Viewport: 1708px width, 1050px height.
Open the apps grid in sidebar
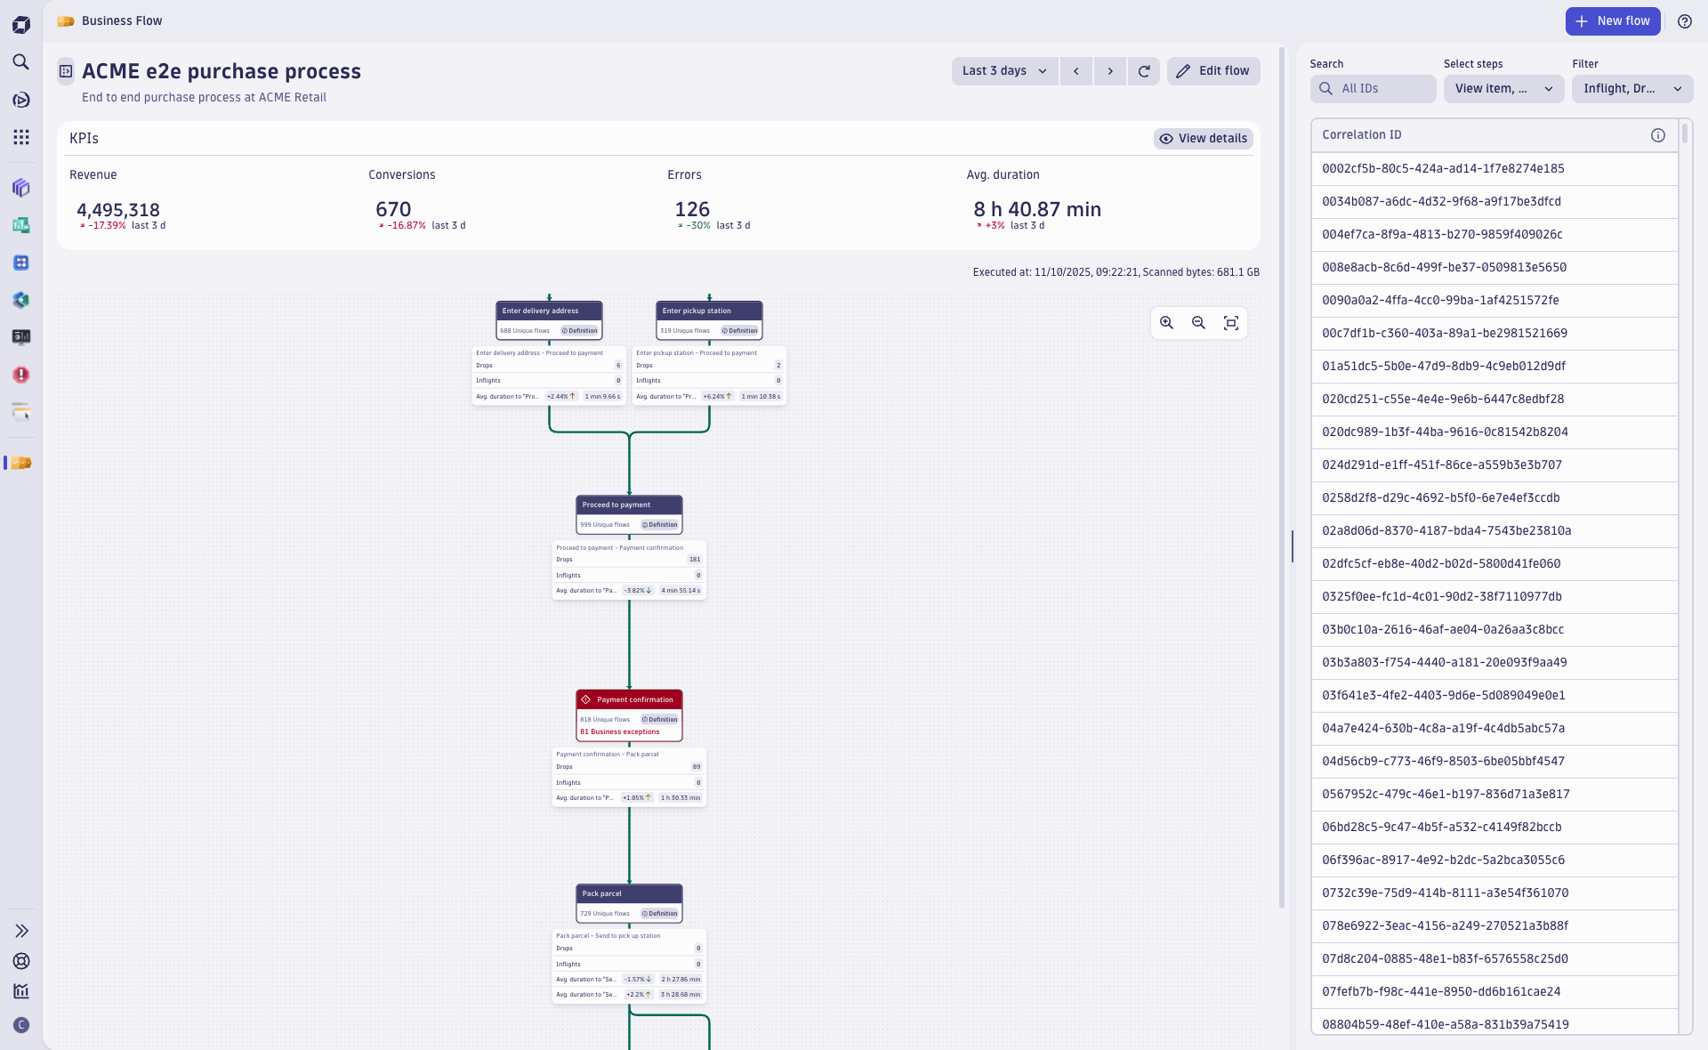pyautogui.click(x=21, y=137)
